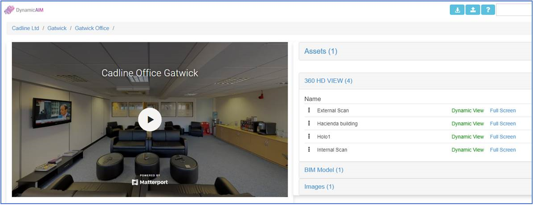Open the three-dot menu for Hacienda building
The width and height of the screenshot is (534, 205).
pyautogui.click(x=309, y=123)
